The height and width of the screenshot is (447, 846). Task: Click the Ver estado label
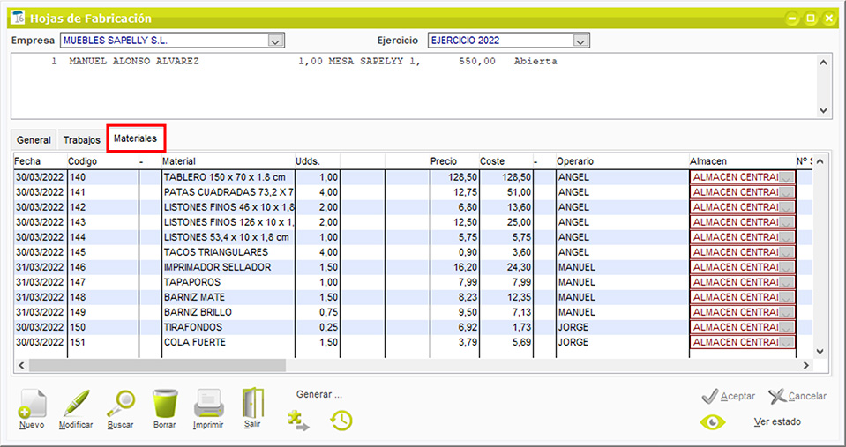[x=777, y=421]
